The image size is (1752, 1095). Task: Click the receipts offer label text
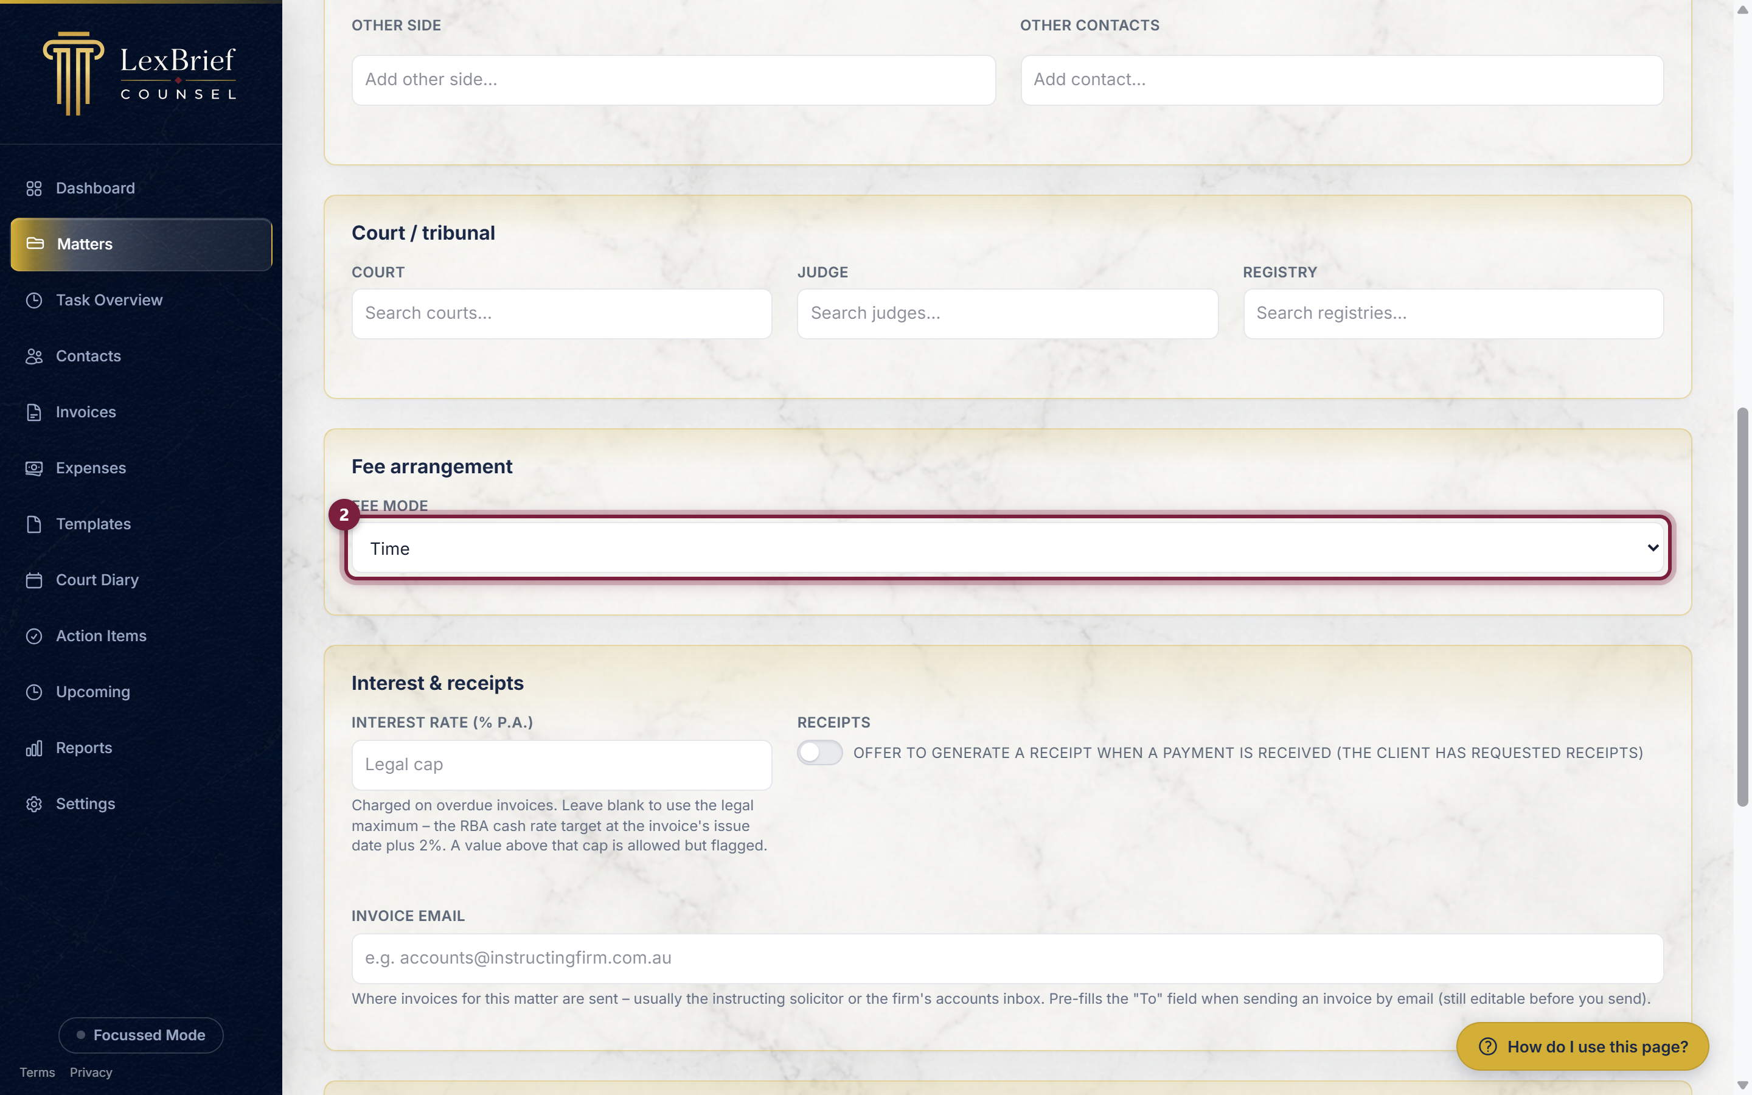point(1248,753)
